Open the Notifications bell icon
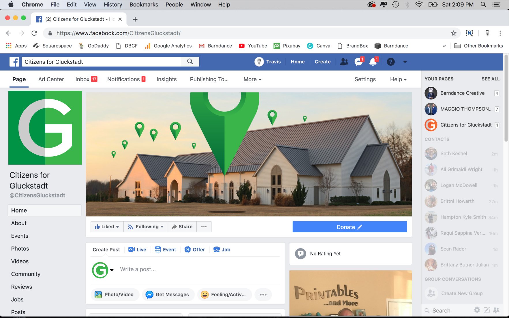 click(x=373, y=61)
